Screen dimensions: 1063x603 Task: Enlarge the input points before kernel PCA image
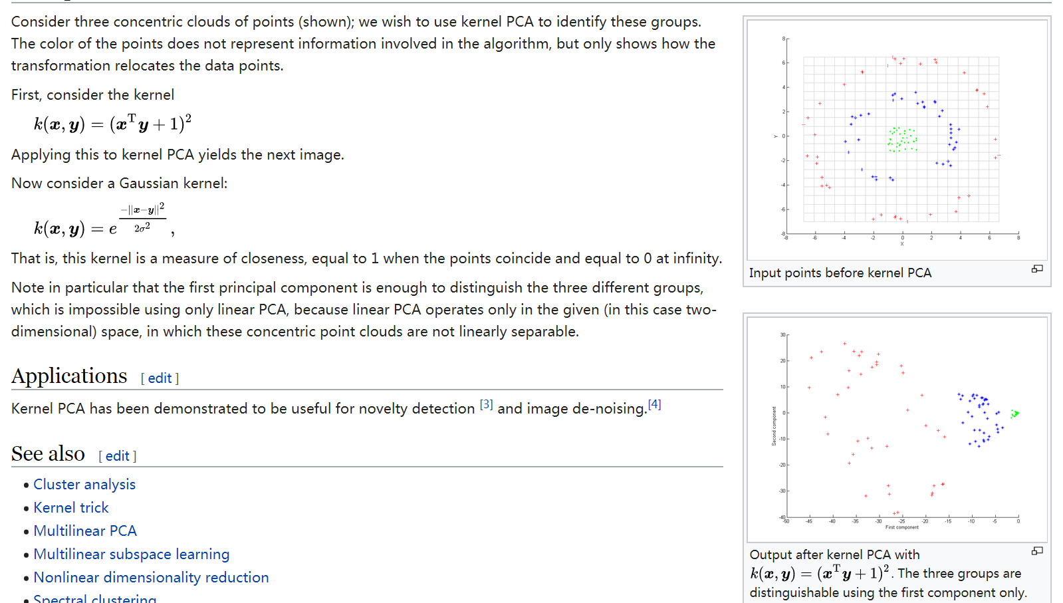pos(1038,269)
